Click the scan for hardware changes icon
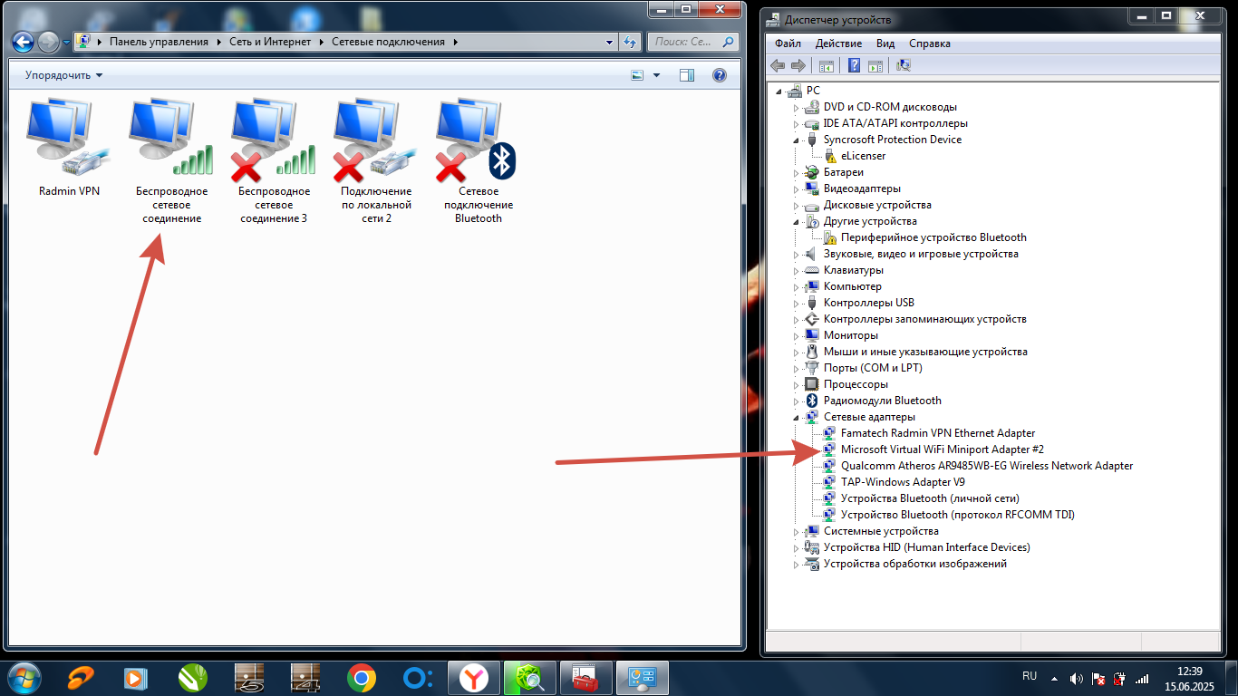1238x696 pixels. click(903, 65)
